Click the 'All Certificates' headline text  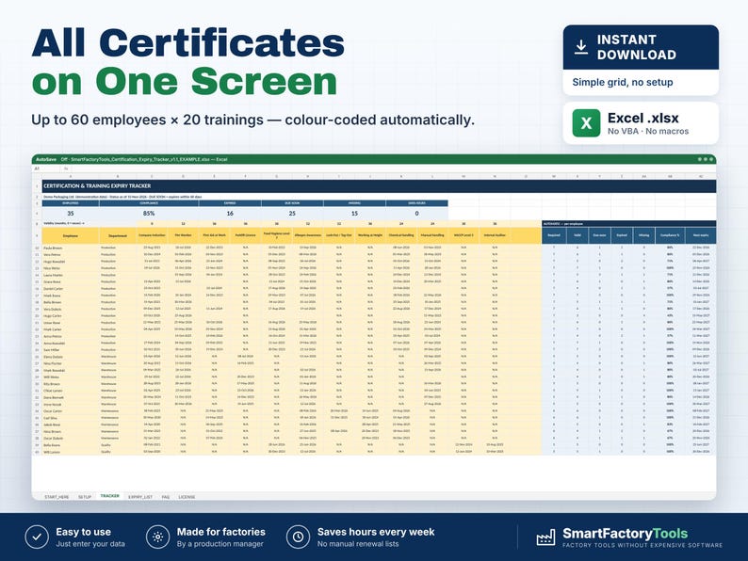point(188,43)
